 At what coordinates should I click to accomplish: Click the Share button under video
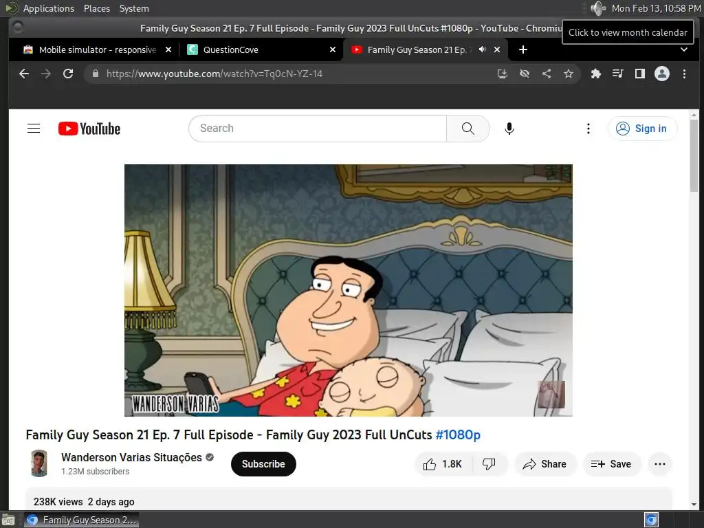pos(545,464)
